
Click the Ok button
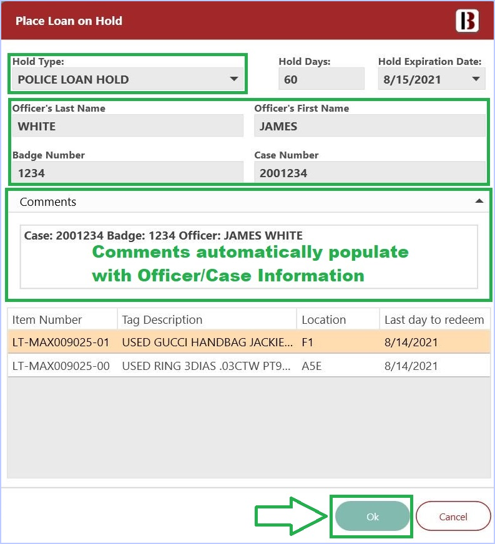[372, 517]
